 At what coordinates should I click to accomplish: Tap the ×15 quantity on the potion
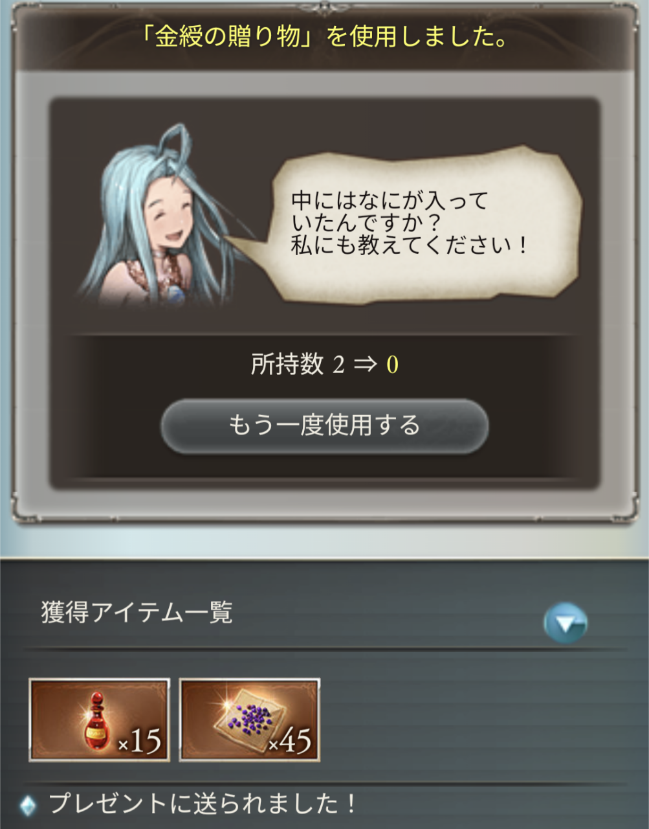coord(140,740)
